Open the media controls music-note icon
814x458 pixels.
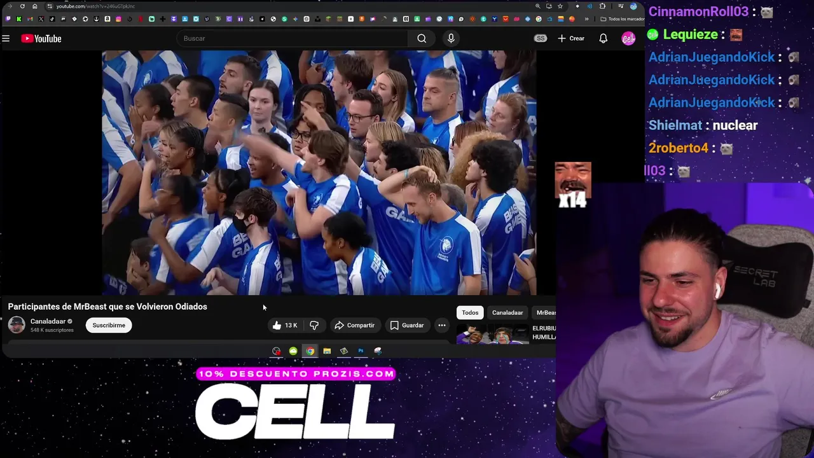pyautogui.click(x=621, y=6)
